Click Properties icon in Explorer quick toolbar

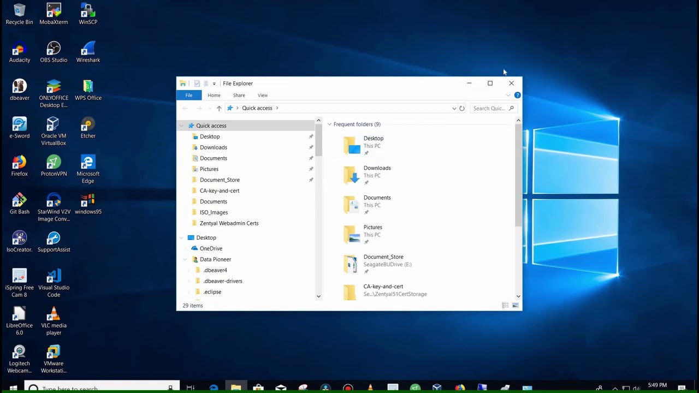click(197, 84)
